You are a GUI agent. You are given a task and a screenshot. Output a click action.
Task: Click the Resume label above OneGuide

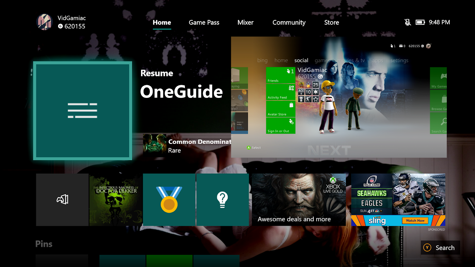tap(157, 73)
